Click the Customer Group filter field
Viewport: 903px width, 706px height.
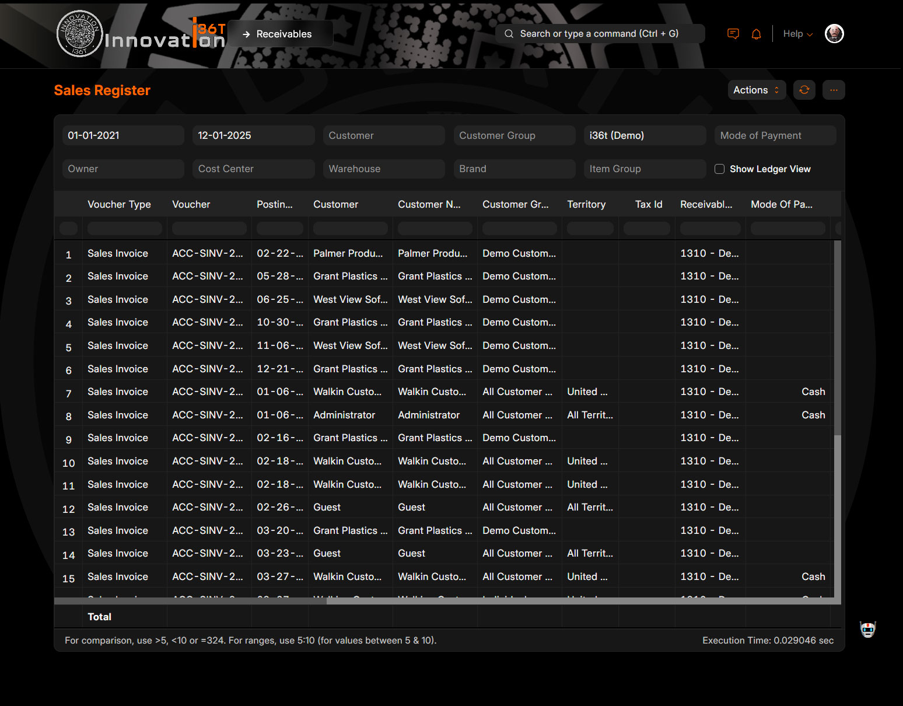click(514, 135)
